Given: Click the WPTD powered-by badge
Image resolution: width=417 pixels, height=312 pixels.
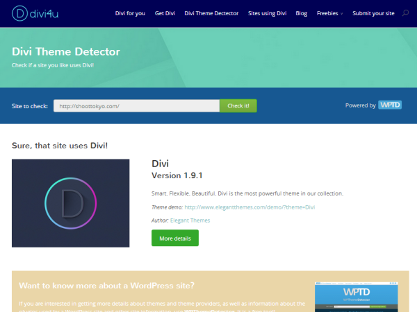Looking at the screenshot, I should pyautogui.click(x=390, y=105).
